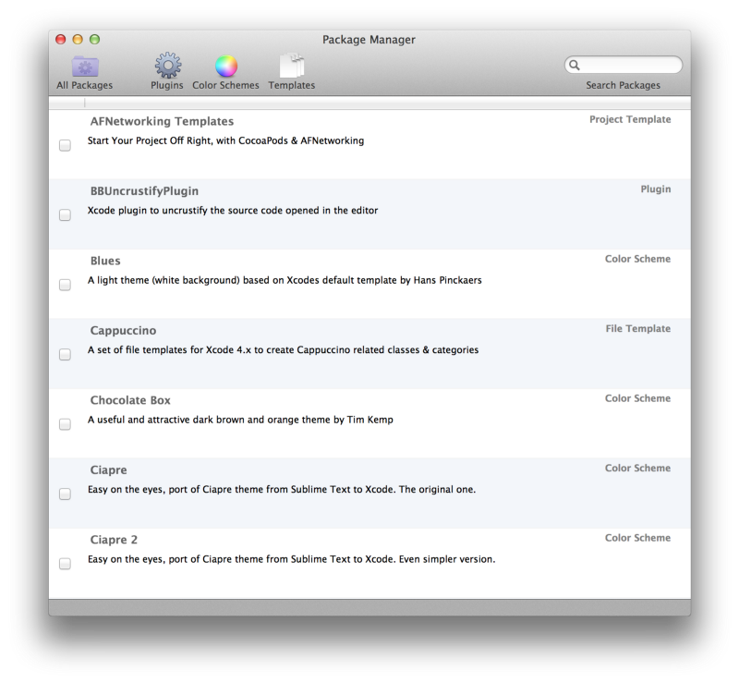Click the search magnifier icon
The width and height of the screenshot is (739, 683).
click(x=575, y=66)
